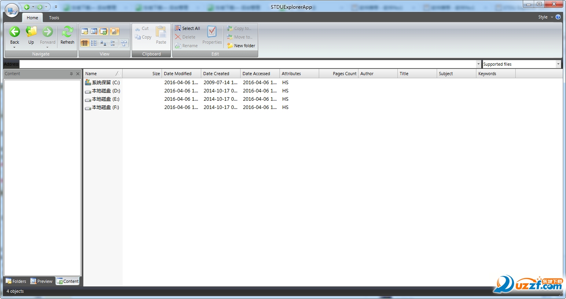This screenshot has height=299, width=566.
Task: Open Properties from the ribbon
Action: click(x=212, y=35)
